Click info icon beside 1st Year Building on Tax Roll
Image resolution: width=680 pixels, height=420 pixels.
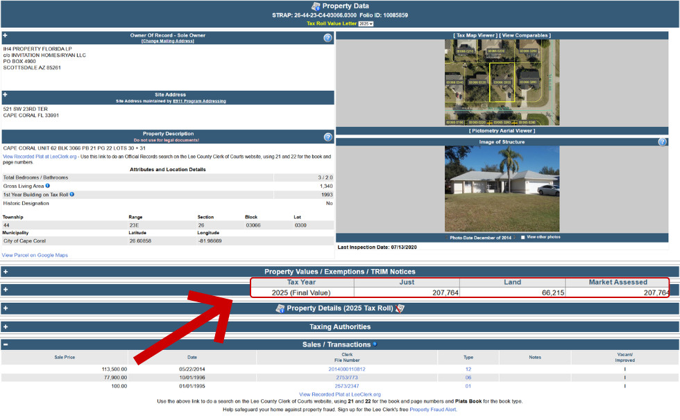click(71, 195)
